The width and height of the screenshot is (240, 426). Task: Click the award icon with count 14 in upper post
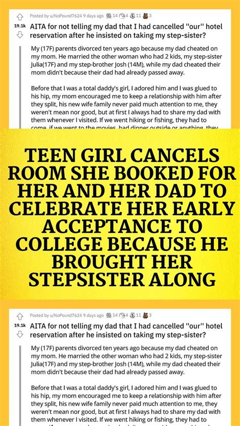click(109, 16)
